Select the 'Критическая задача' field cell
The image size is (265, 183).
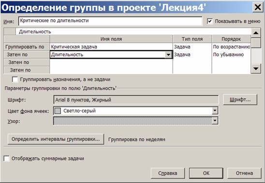coord(111,47)
